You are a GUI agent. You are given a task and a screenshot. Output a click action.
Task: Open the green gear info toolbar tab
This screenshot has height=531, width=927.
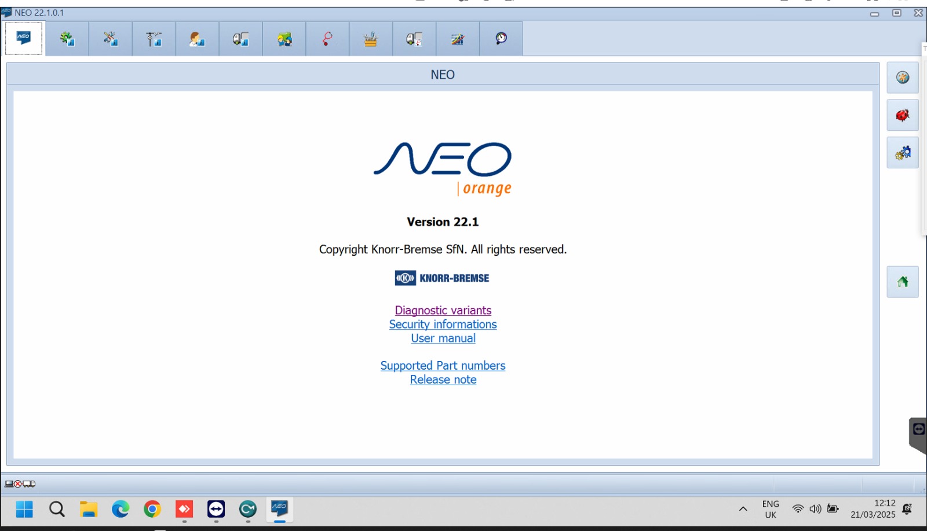67,39
